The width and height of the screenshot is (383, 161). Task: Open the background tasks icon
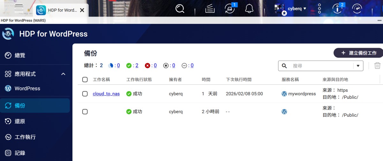click(210, 9)
